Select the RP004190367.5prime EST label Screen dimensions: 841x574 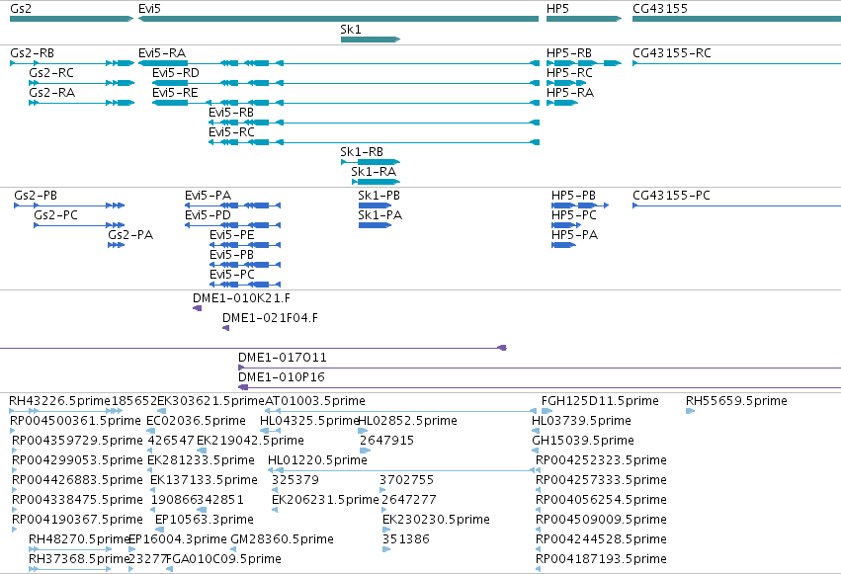(77, 521)
